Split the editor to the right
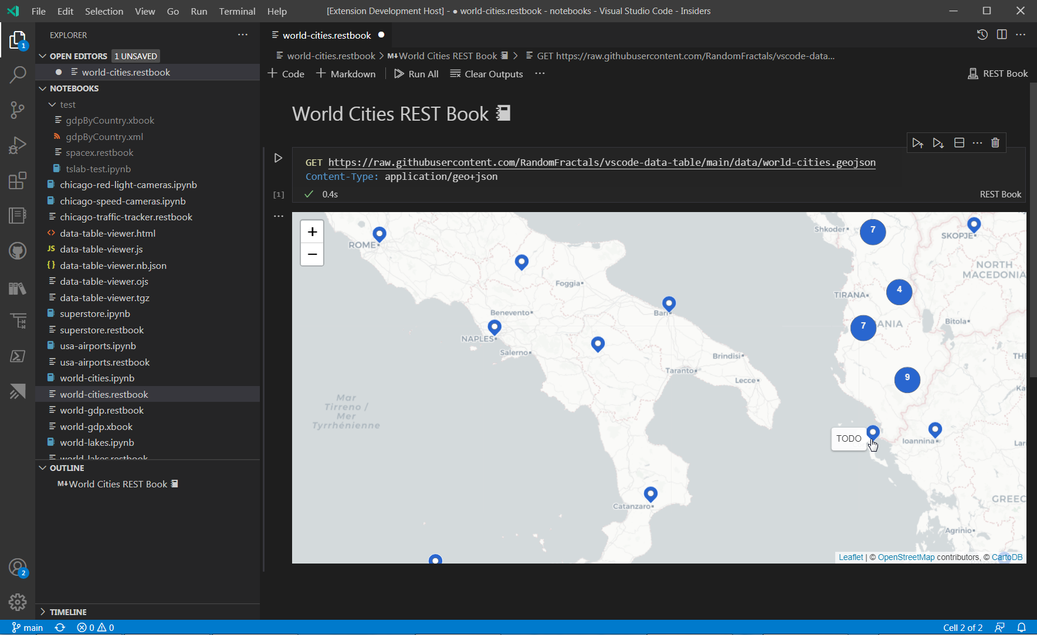This screenshot has width=1037, height=635. [1002, 35]
